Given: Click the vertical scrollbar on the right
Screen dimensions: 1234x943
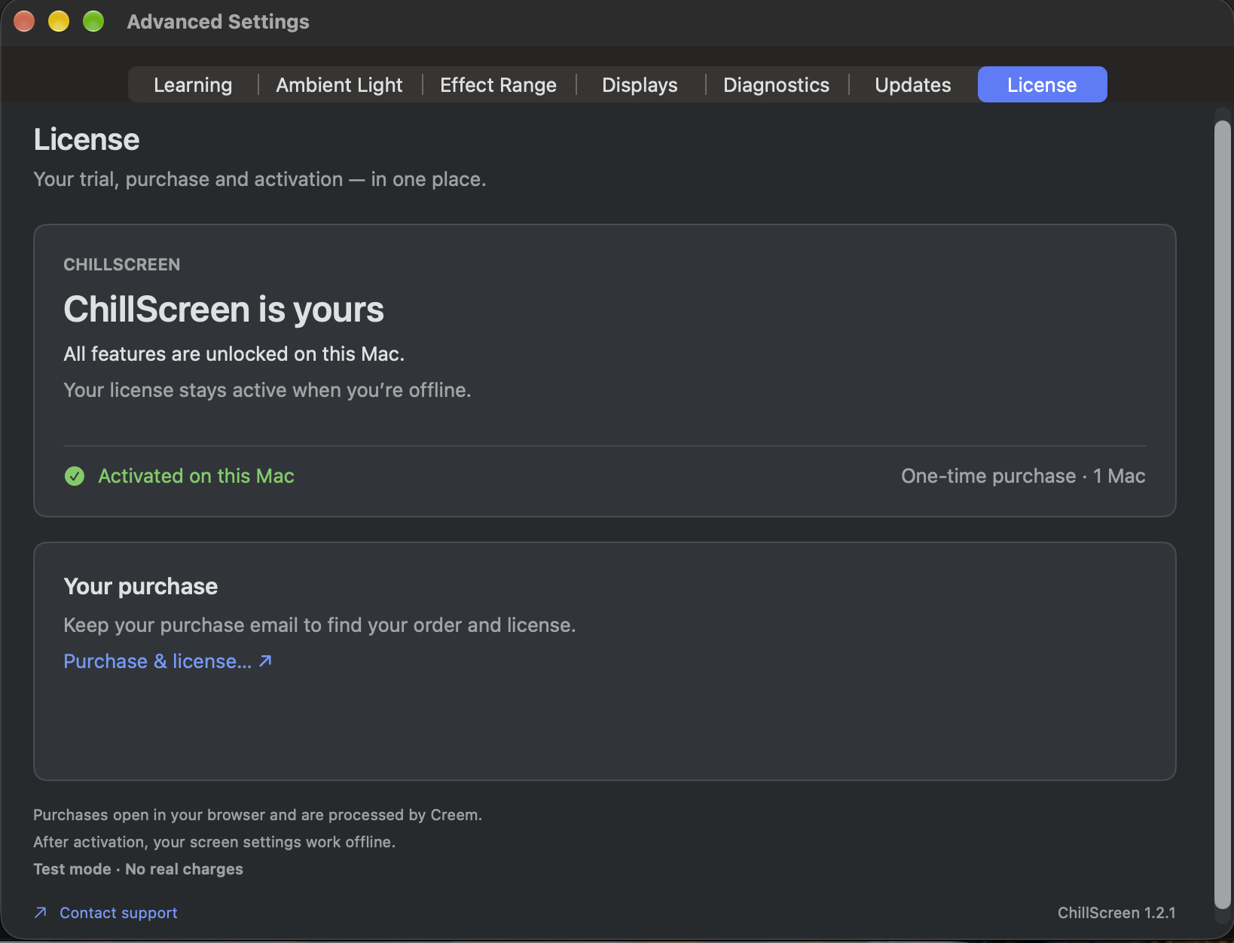Looking at the screenshot, I should (x=1222, y=515).
